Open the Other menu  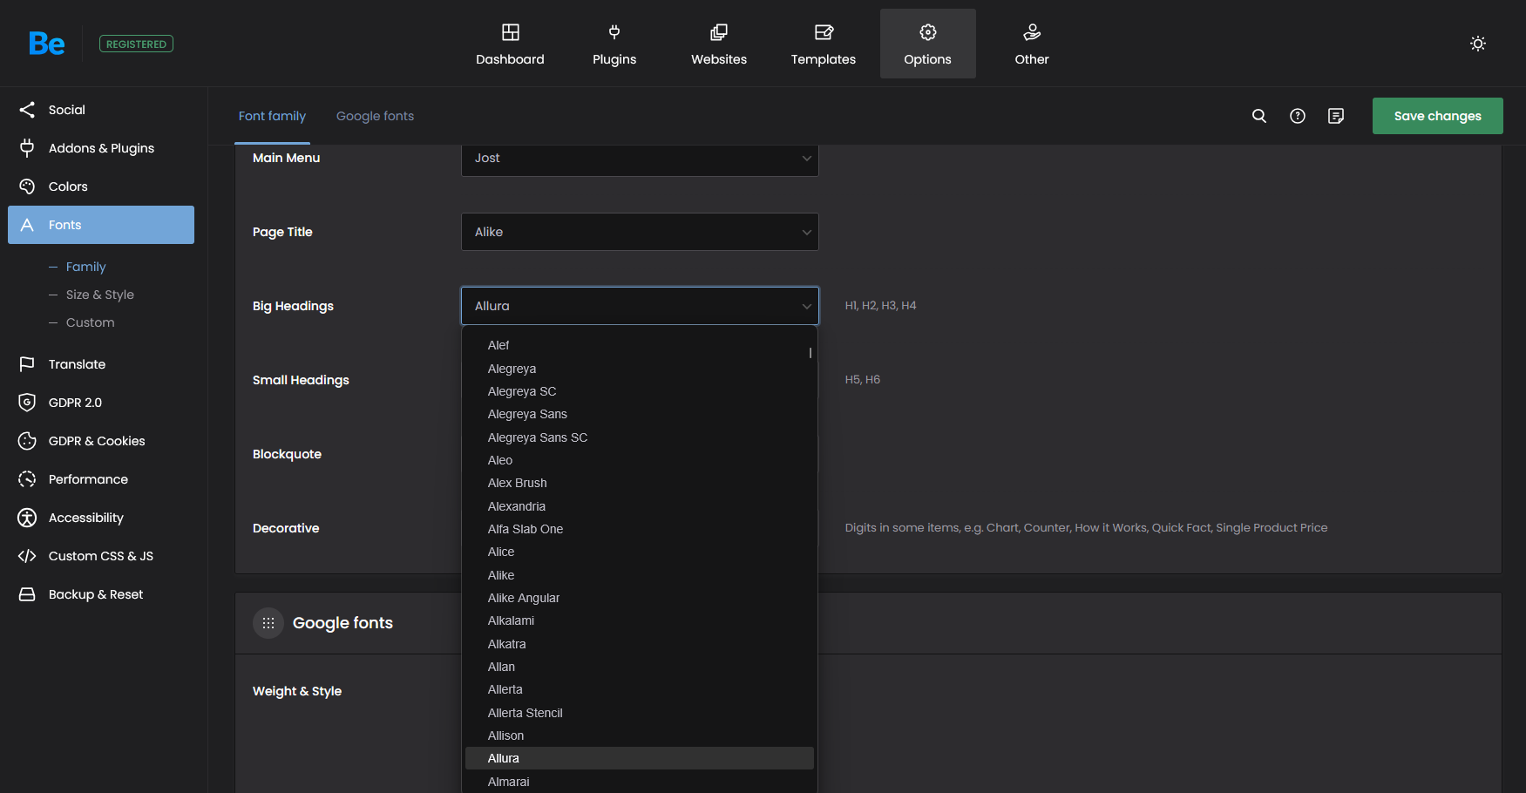(1031, 44)
